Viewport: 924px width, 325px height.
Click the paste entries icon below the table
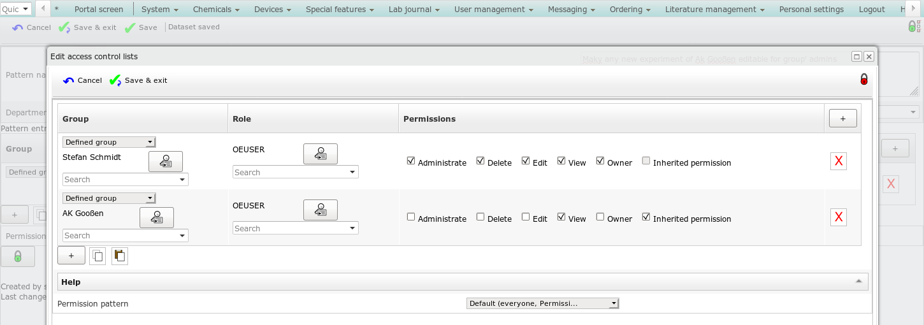point(119,256)
